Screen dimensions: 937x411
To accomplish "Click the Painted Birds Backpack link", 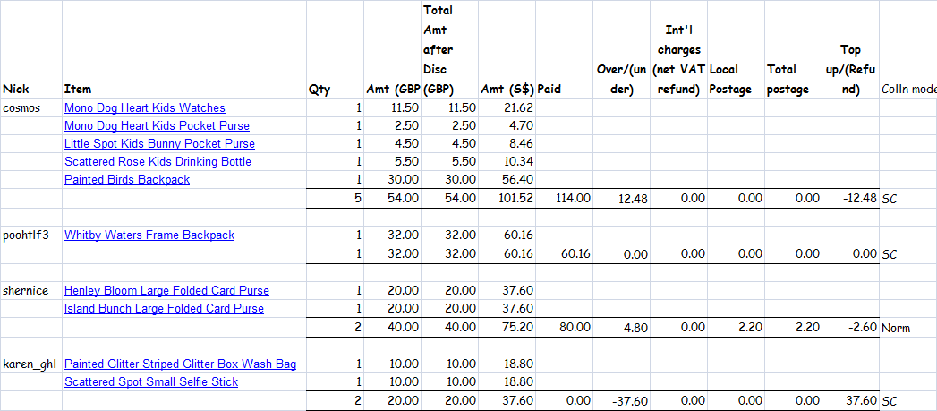I will (x=127, y=179).
